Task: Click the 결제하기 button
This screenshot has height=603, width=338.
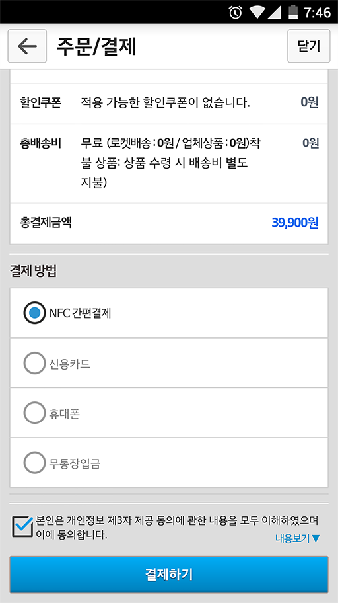Action: click(169, 575)
